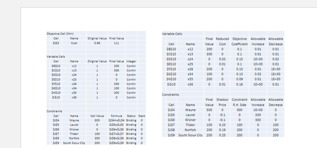Click "Binding" status in the Wayne row
Viewport: 317px width, 148px height.
pyautogui.click(x=131, y=120)
